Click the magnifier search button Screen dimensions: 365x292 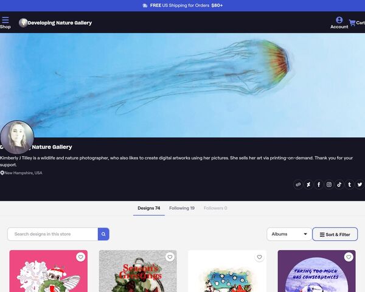pos(103,234)
